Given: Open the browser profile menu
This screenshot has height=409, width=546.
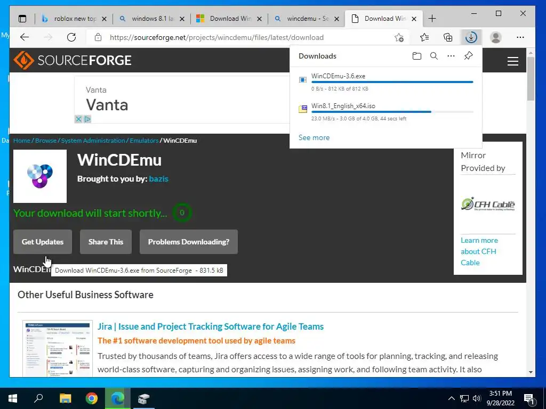Looking at the screenshot, I should click(x=495, y=37).
